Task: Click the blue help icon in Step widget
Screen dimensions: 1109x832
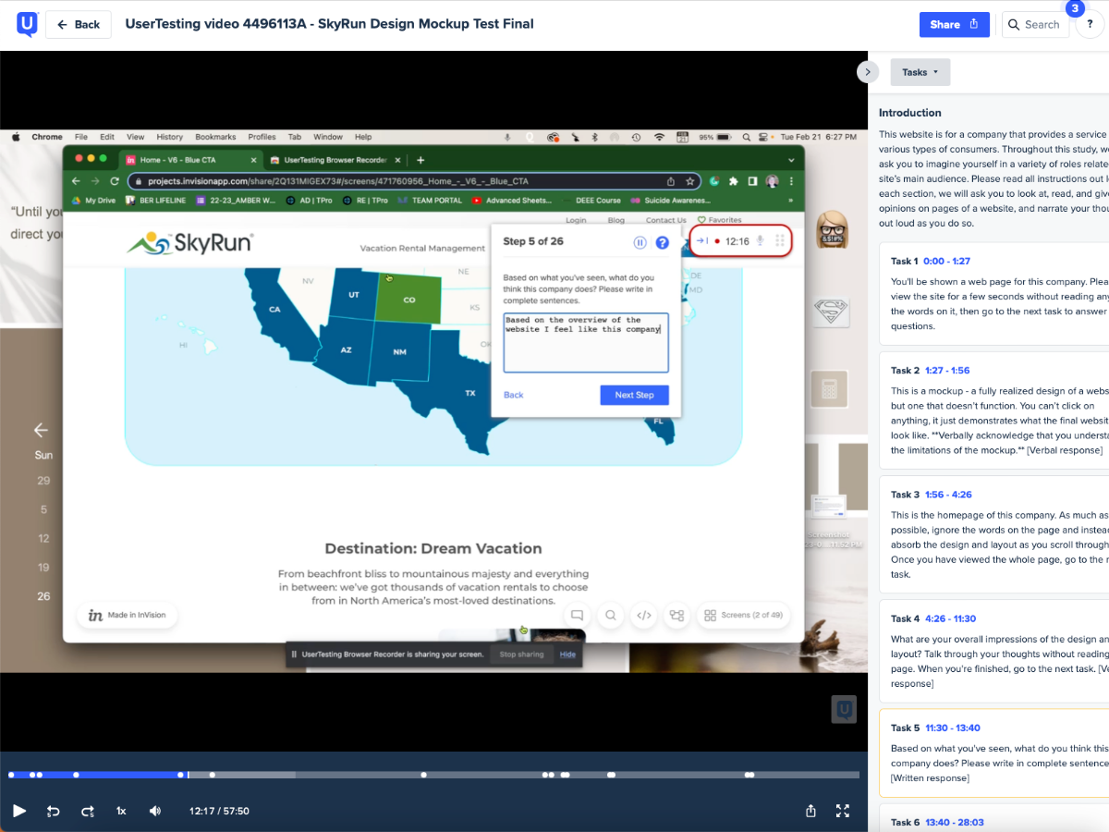Action: 662,242
